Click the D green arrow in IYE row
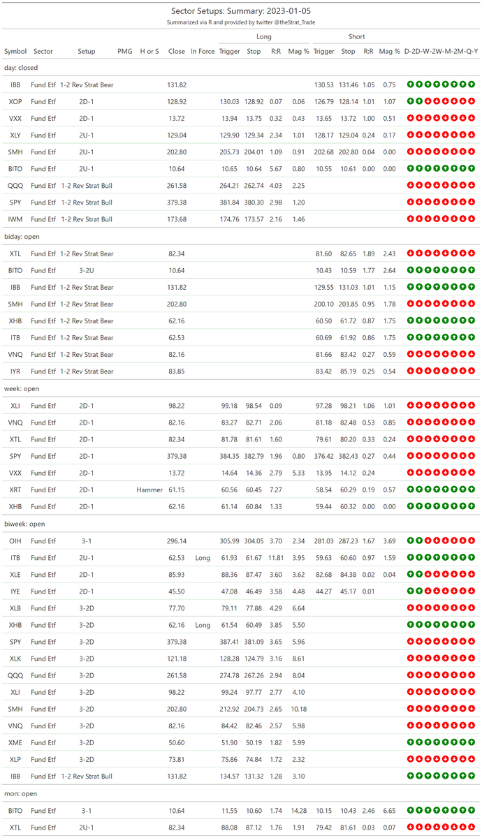 tap(409, 591)
